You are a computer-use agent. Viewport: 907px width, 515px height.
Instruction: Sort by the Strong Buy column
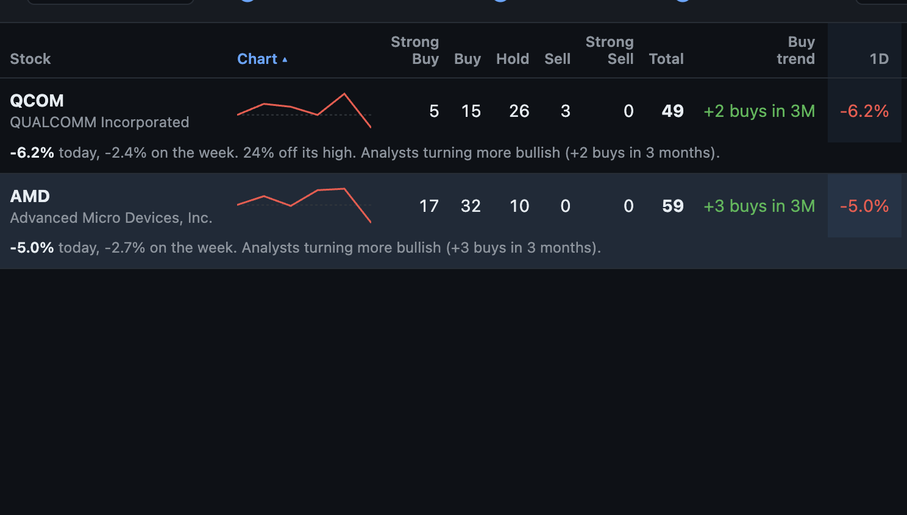tap(414, 51)
